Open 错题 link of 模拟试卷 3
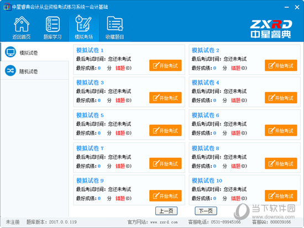Screen dimensions: 304x228 [x=120, y=100]
